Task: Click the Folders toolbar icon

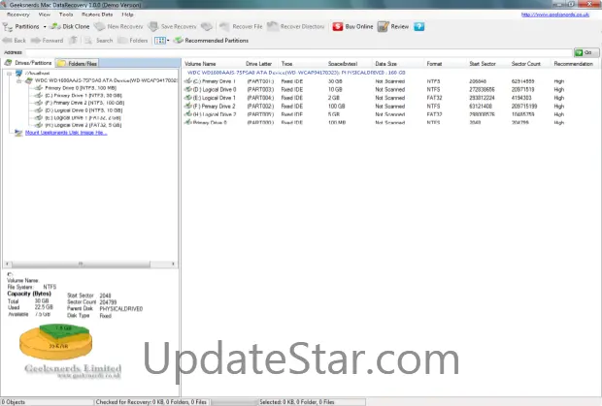Action: (x=122, y=41)
